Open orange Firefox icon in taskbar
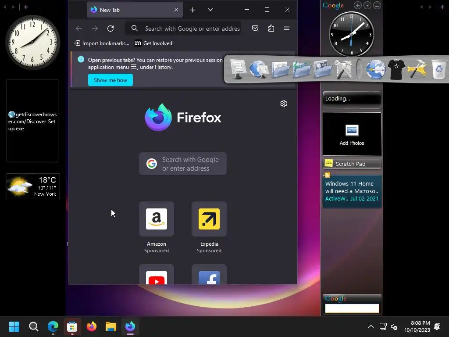Screen dimensions: 449x337 point(92,326)
